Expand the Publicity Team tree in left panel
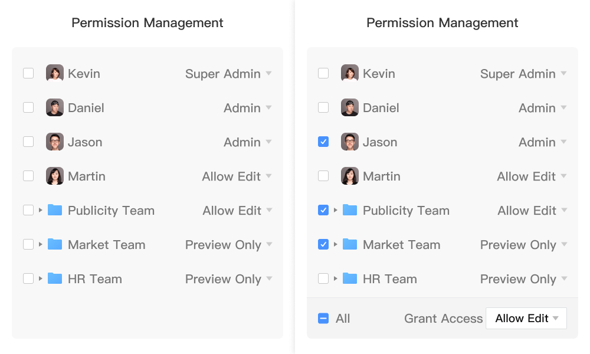The height and width of the screenshot is (354, 590). pyautogui.click(x=40, y=210)
